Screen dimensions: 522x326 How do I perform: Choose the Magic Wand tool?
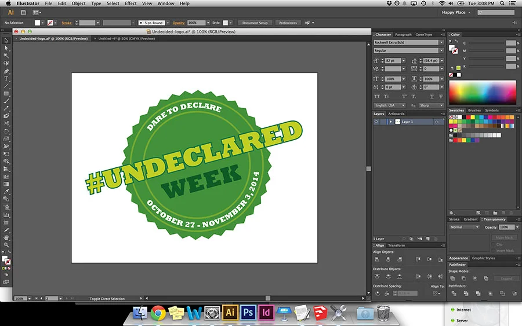6,56
